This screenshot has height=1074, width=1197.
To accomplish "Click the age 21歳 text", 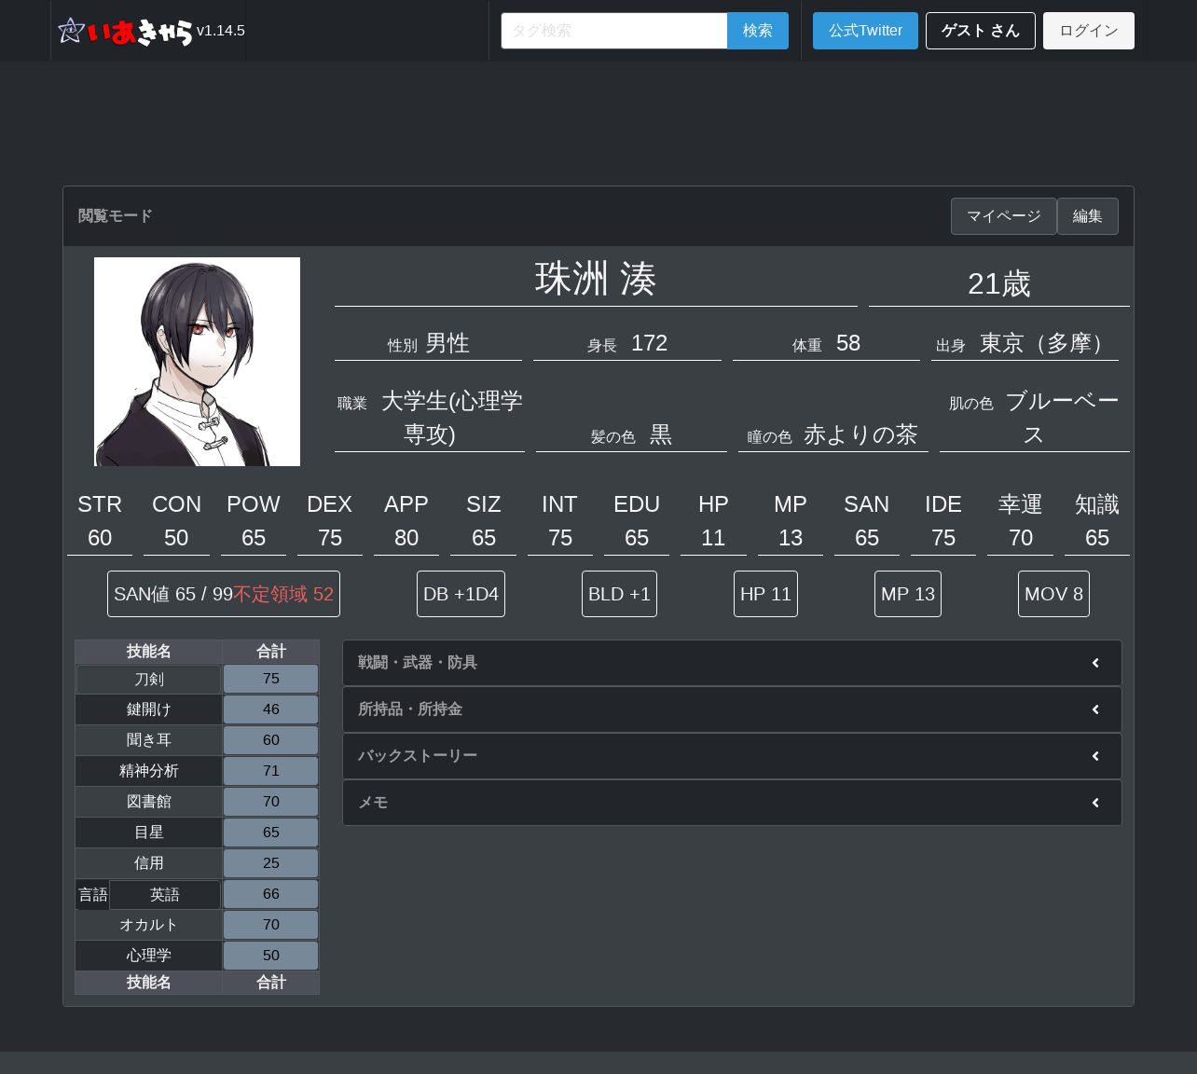I will tap(999, 283).
